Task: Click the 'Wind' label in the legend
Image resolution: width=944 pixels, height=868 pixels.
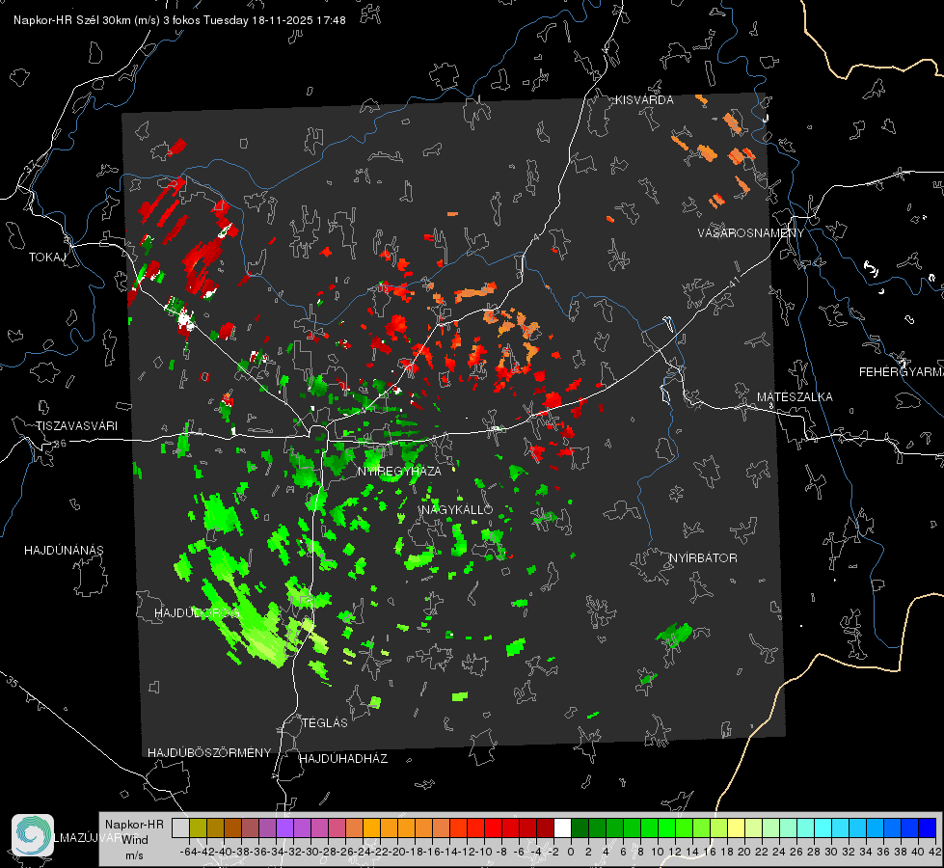Action: (x=134, y=840)
